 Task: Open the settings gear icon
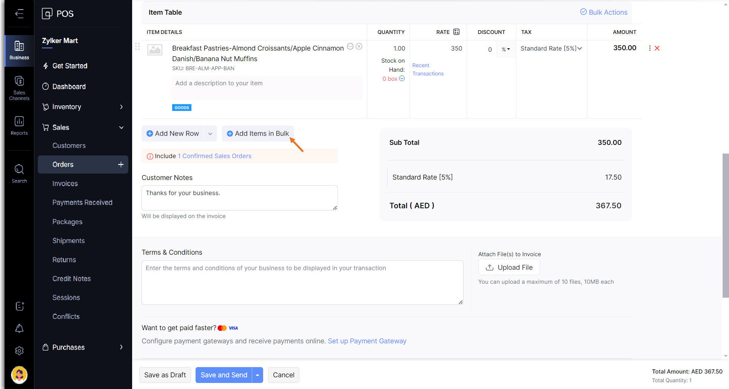(x=19, y=351)
